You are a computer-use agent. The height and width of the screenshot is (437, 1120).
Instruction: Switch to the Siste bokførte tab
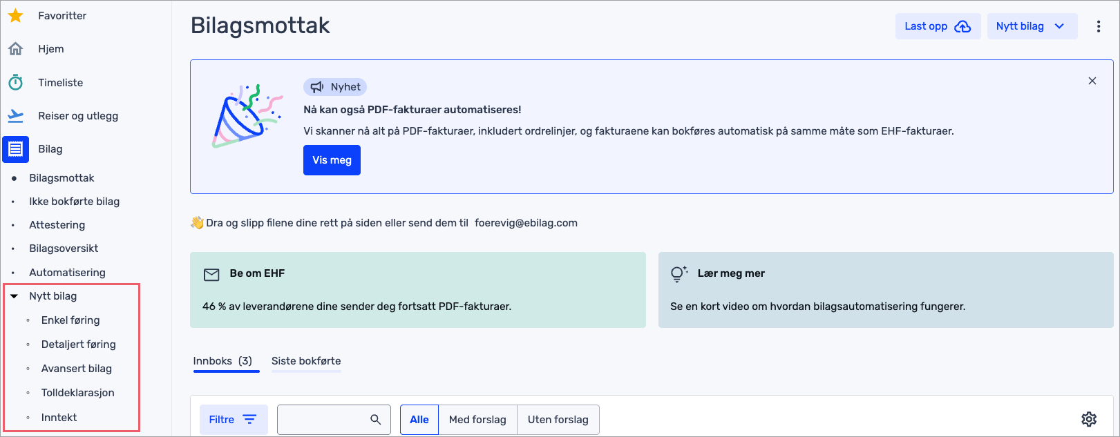click(x=306, y=361)
